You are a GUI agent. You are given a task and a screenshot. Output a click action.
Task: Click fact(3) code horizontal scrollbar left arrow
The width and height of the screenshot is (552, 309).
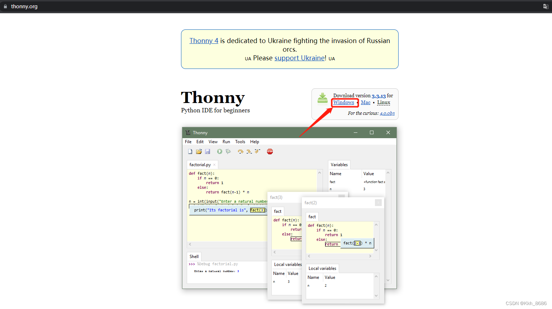click(x=275, y=252)
